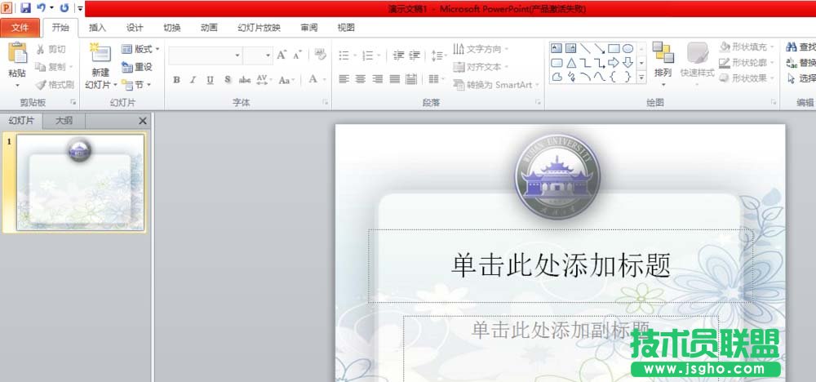Screen dimensions: 816x382
Task: Click title placeholder 单击此处添加标题
Action: (x=561, y=265)
